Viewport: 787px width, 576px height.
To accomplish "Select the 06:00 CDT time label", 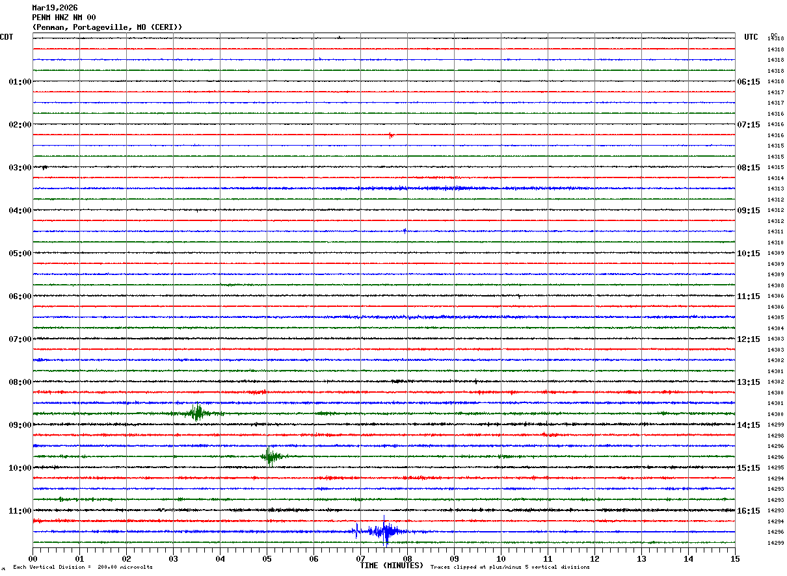I will click(x=20, y=296).
